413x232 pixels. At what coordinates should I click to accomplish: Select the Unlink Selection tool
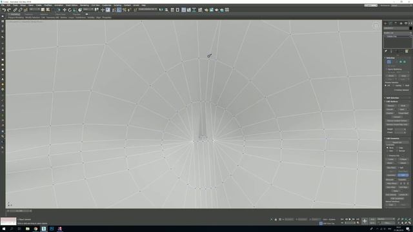click(x=20, y=10)
